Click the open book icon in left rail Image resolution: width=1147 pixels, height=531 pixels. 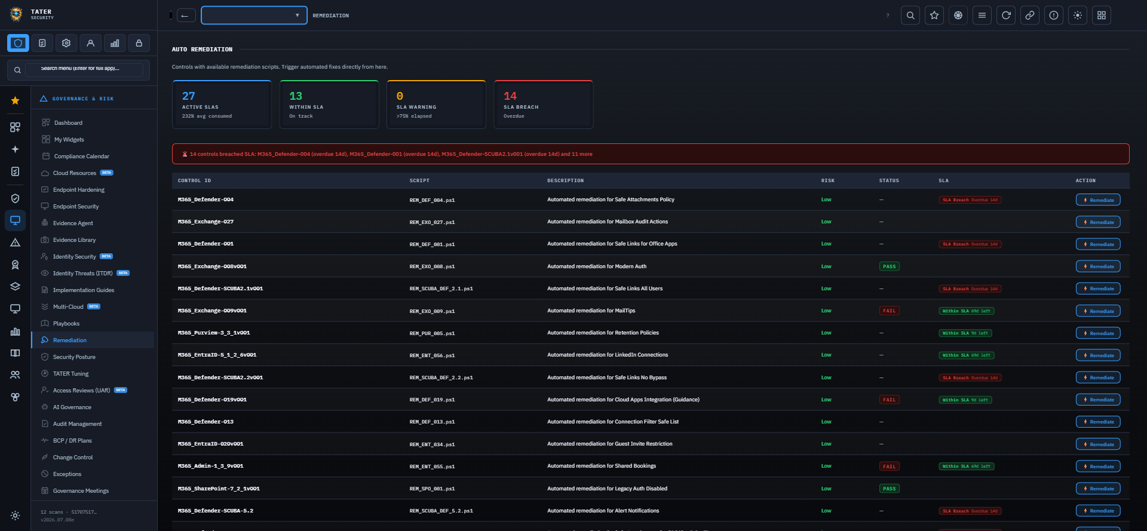16,353
